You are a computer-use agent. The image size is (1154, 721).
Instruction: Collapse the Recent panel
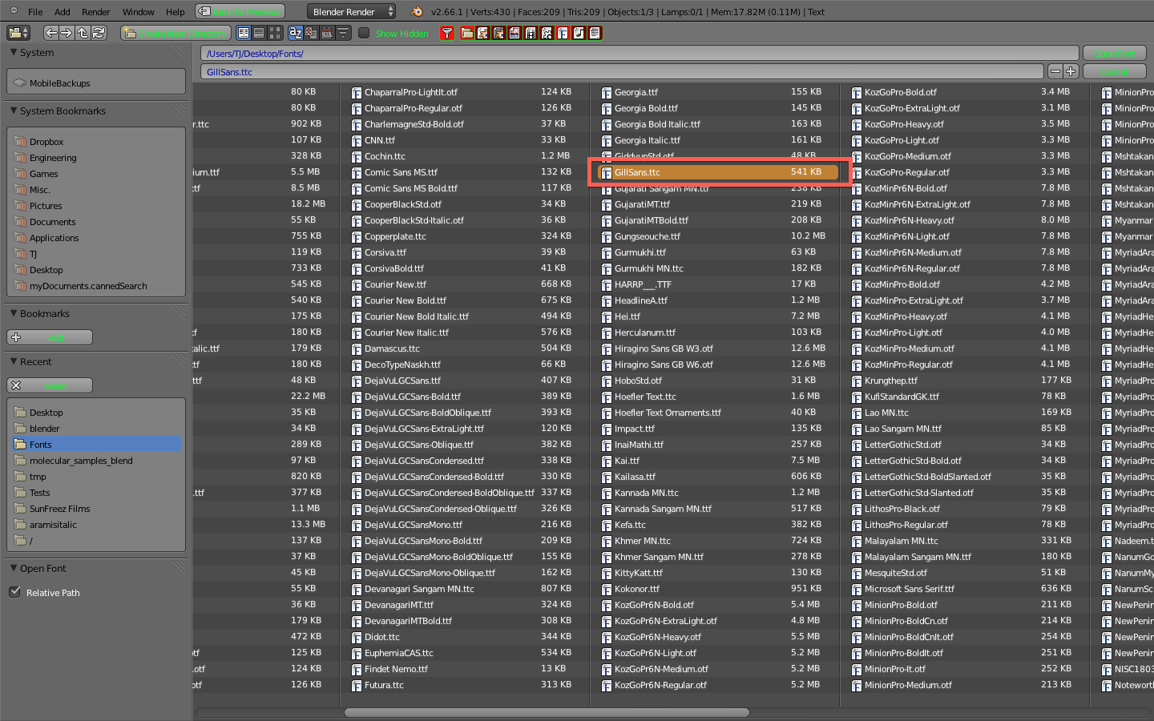tap(14, 361)
